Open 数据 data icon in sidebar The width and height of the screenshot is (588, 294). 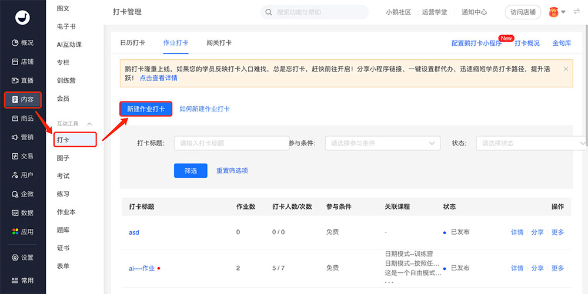point(15,213)
